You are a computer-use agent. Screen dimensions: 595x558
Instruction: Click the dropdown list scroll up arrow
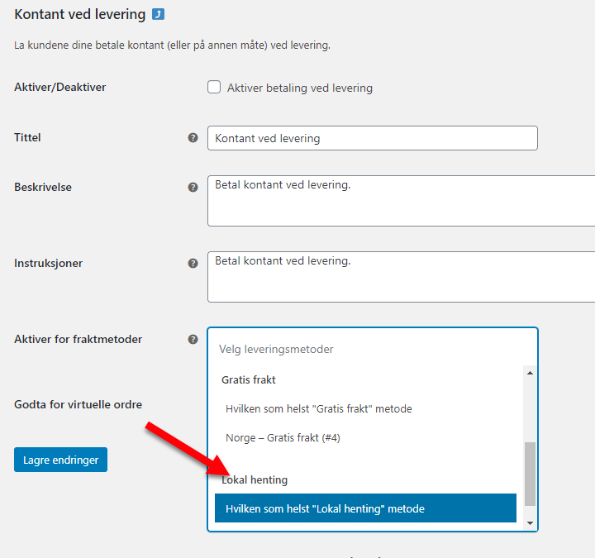tap(530, 373)
